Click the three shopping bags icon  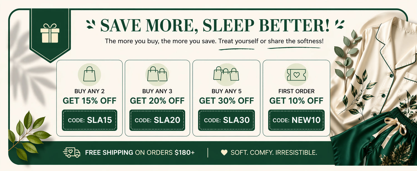[x=226, y=74]
